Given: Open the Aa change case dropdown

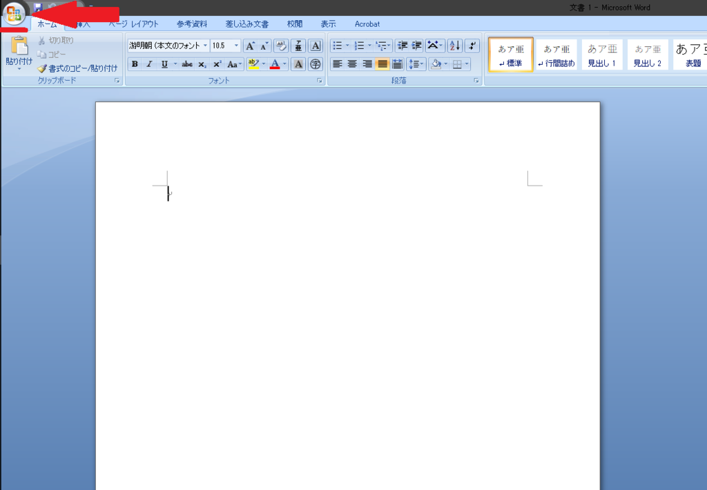Looking at the screenshot, I should click(235, 64).
